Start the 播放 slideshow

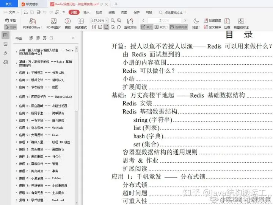[x=67, y=23]
